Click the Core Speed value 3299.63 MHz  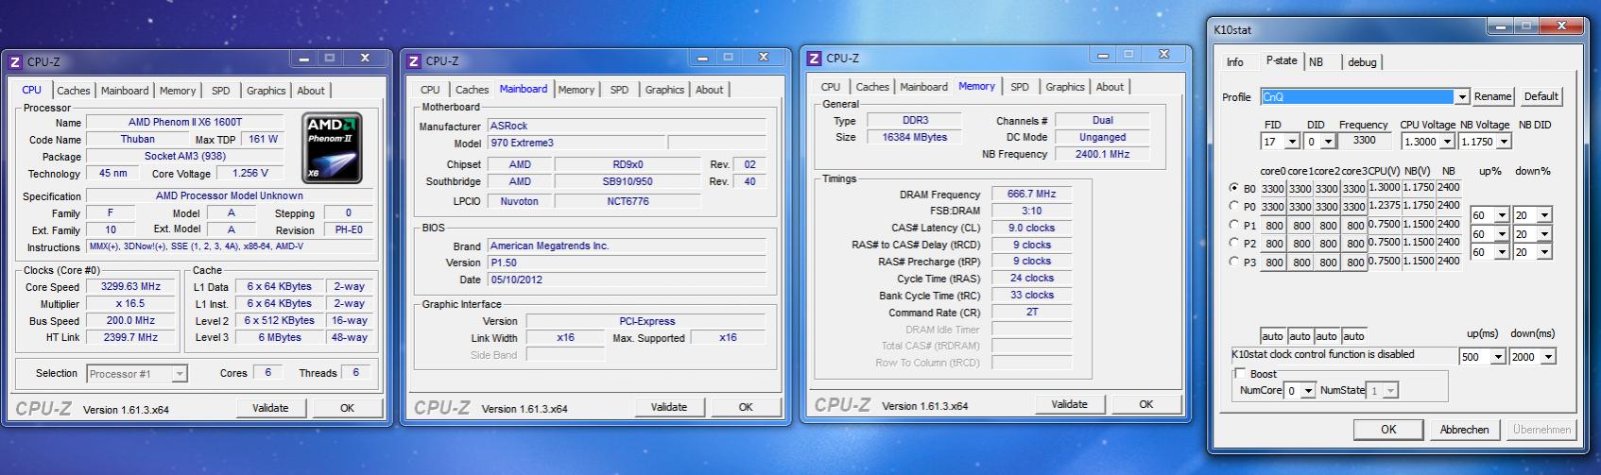click(130, 287)
